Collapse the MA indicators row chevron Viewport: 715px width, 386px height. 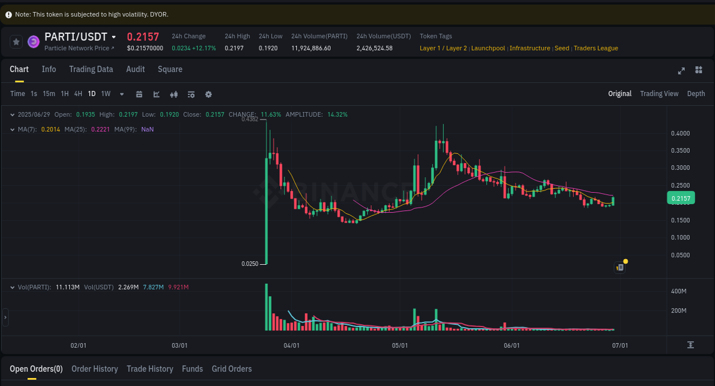[11, 129]
